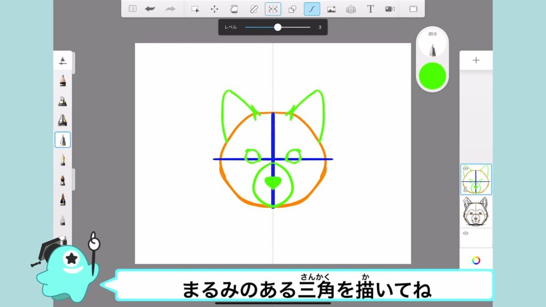Select the rectangular Selection tool
Image resolution: width=546 pixels, height=307 pixels.
coord(195,9)
